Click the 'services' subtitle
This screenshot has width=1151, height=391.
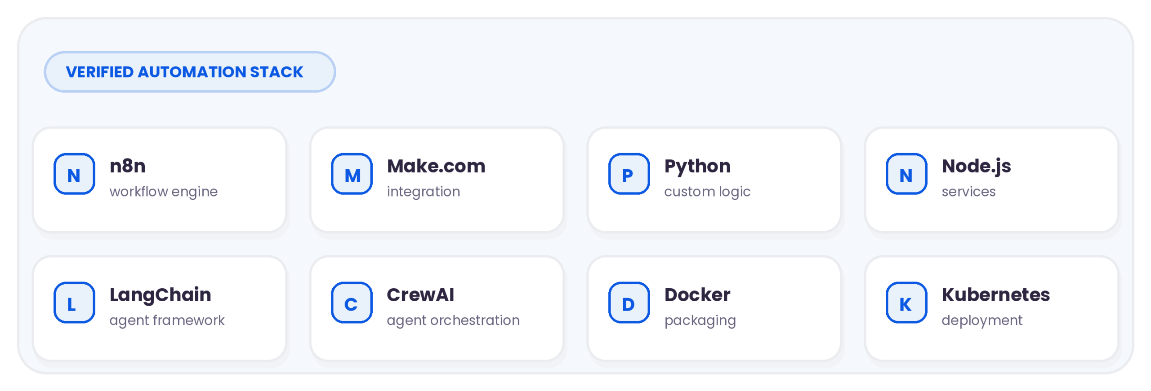(968, 192)
